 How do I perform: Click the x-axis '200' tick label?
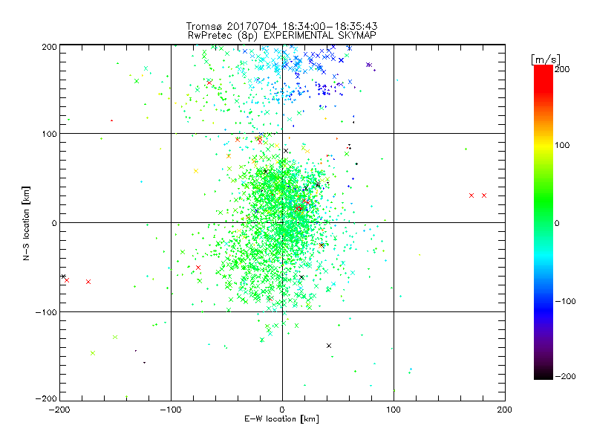coord(505,410)
